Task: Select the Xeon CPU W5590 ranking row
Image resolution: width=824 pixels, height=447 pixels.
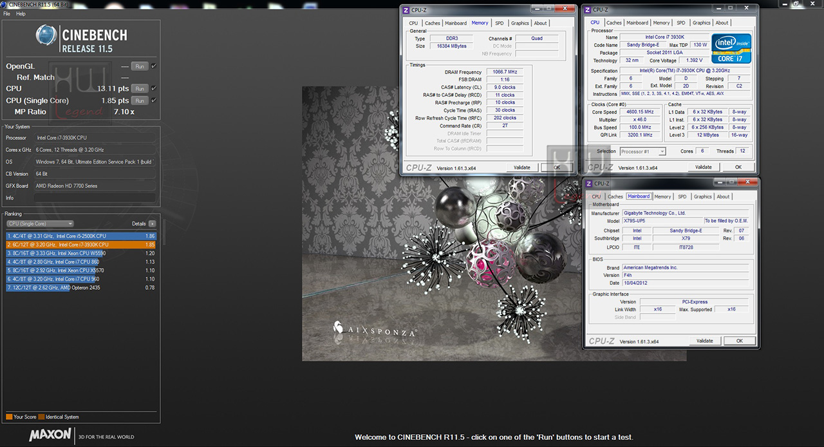Action: pos(80,253)
